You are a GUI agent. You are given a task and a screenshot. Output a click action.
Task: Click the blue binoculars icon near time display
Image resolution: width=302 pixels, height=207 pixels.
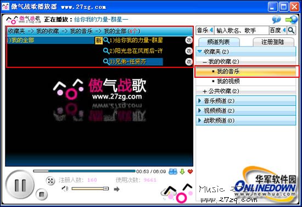coord(173,171)
